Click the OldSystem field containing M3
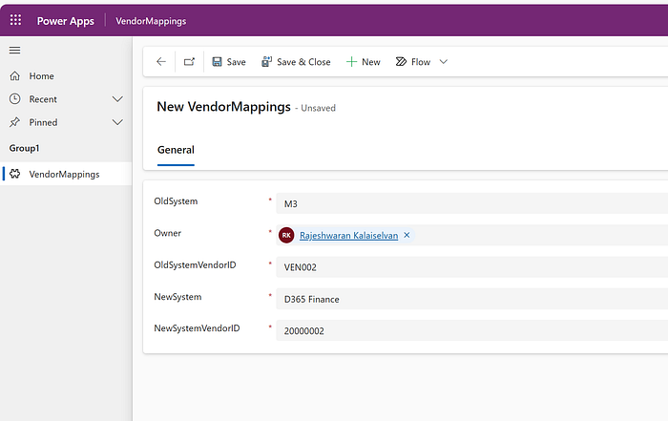Image resolution: width=668 pixels, height=421 pixels. [472, 203]
